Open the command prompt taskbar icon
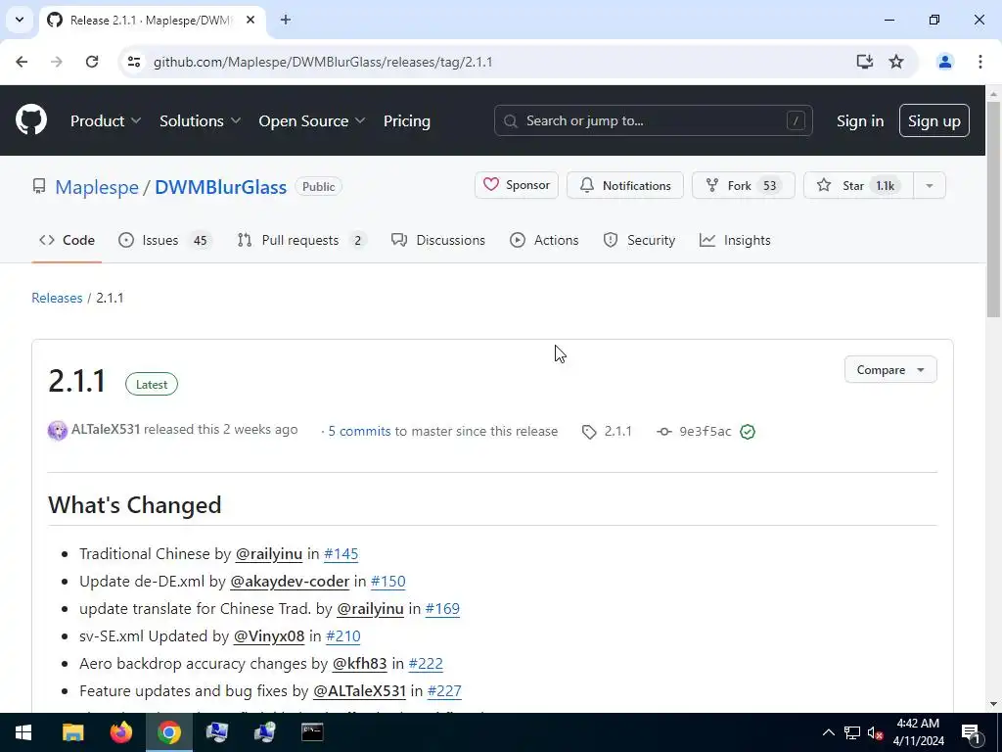1002x752 pixels. point(312,732)
